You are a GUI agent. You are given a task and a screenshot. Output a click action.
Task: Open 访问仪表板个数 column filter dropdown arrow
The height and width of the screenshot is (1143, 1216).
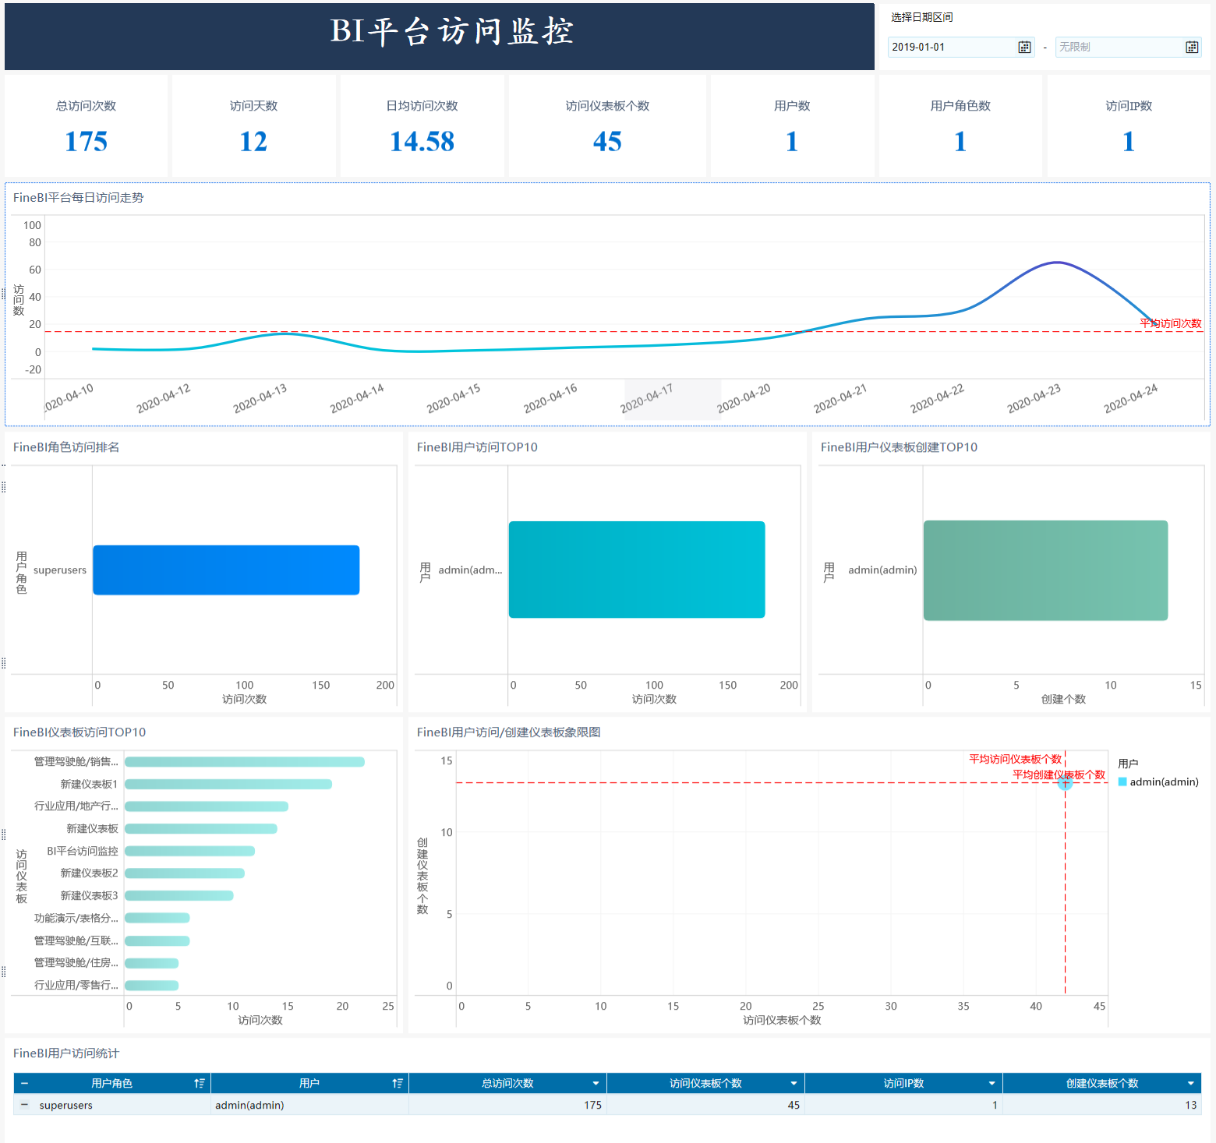(x=794, y=1083)
